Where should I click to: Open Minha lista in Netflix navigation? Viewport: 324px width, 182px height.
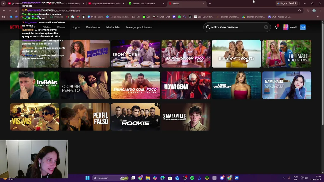(113, 27)
